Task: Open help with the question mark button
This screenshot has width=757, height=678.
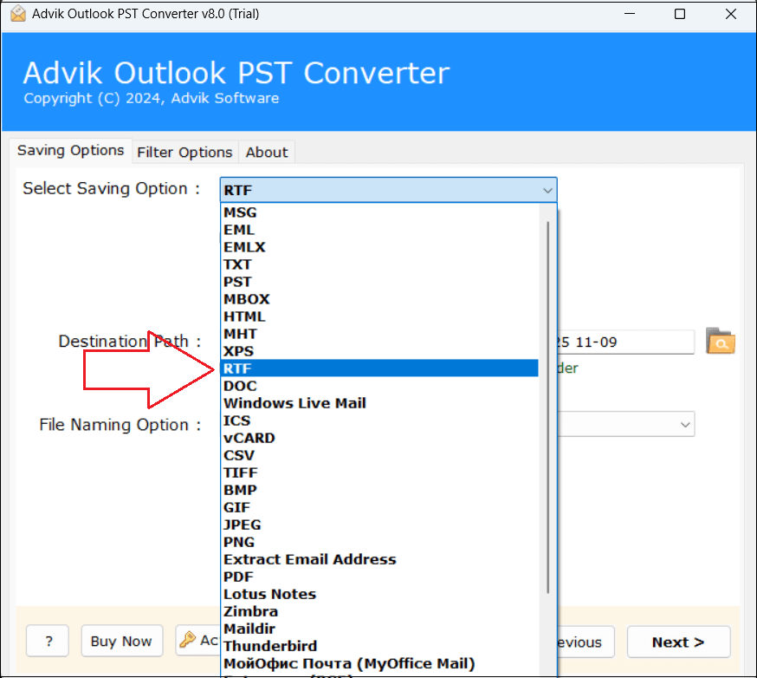Action: click(x=48, y=642)
